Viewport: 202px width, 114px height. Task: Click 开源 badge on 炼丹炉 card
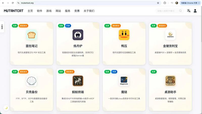(x=68, y=26)
